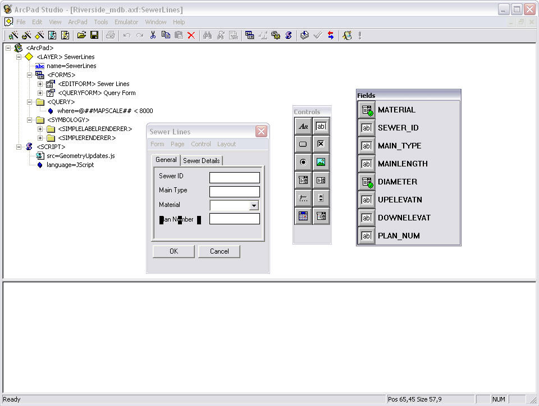Click the UPELEVATN field in Fields

409,200
